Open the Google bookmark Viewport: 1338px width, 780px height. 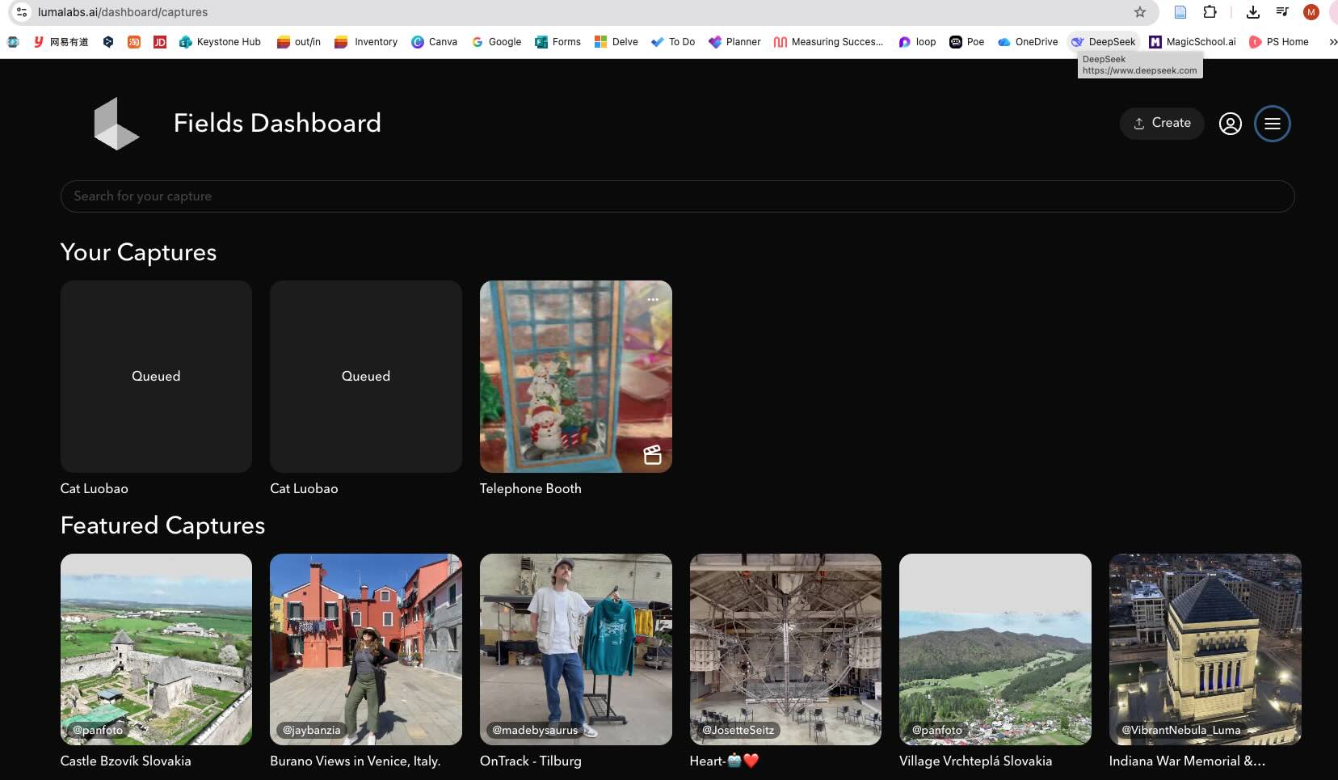(497, 42)
